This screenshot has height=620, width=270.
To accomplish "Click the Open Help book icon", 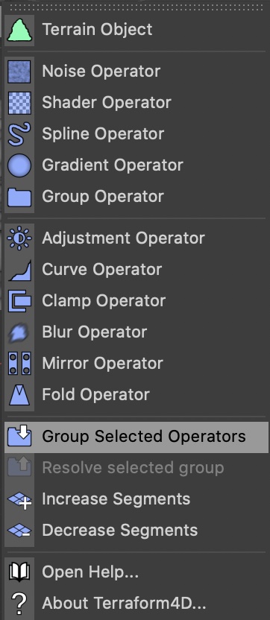I will tap(19, 572).
